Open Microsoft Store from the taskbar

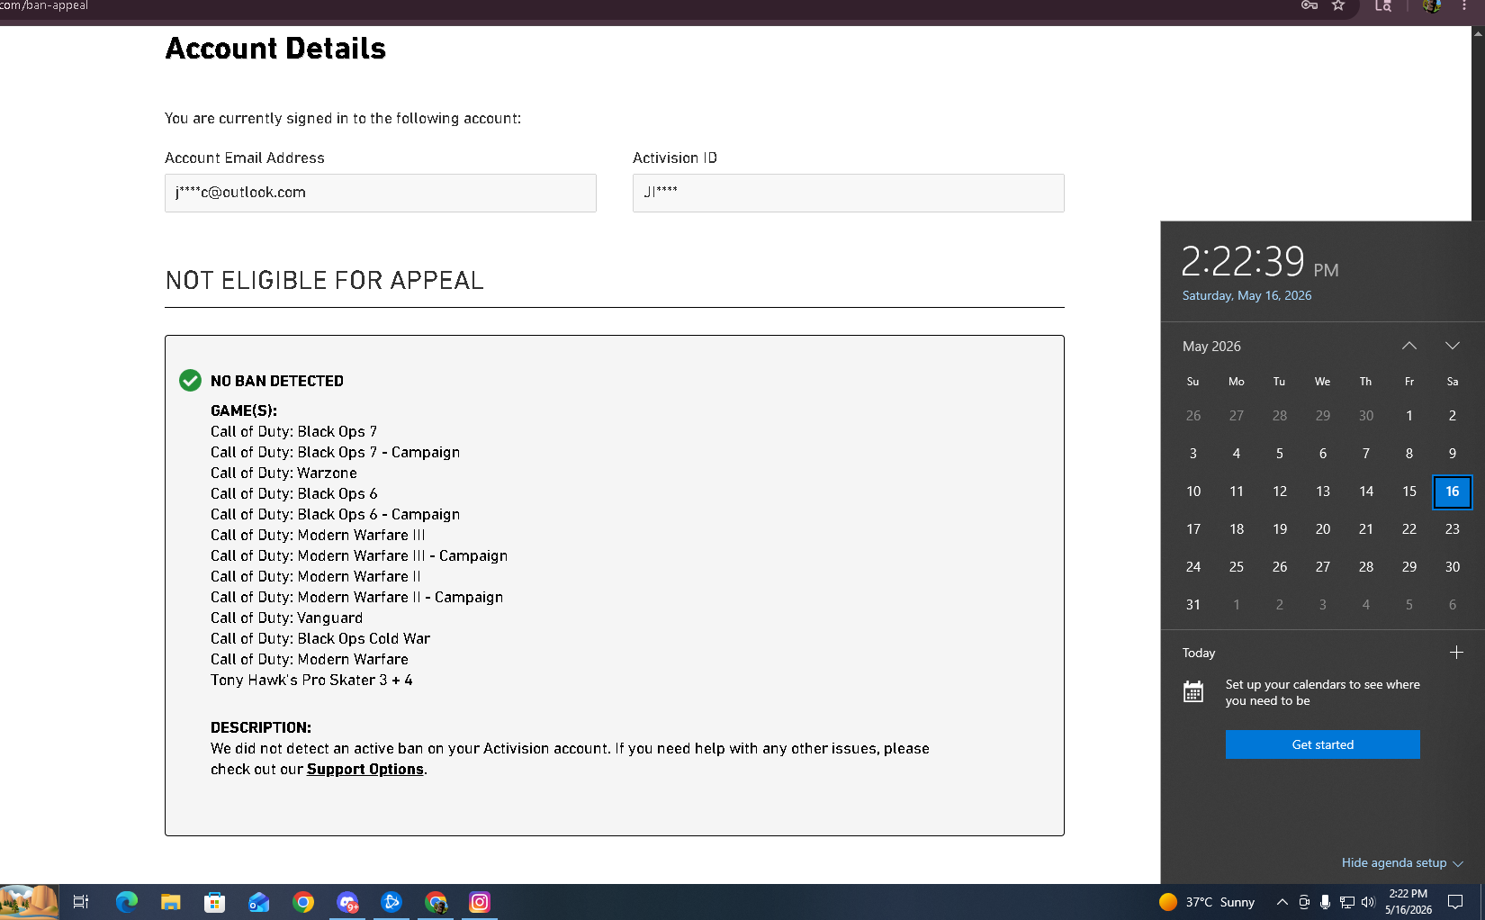[214, 902]
